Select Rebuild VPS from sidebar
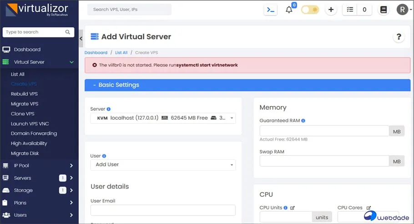Viewport: 414px width, 224px height. coord(24,94)
